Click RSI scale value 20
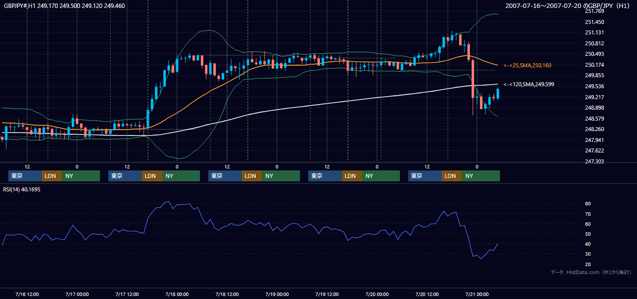 588,264
